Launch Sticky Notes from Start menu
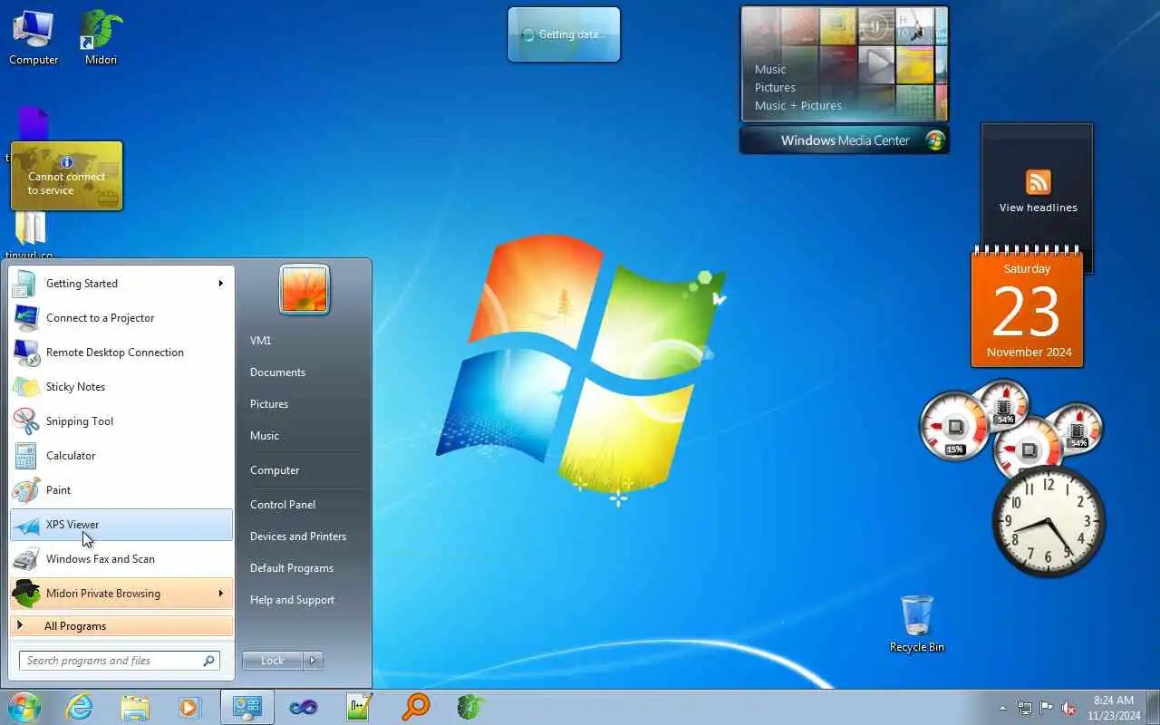1160x725 pixels. tap(121, 387)
